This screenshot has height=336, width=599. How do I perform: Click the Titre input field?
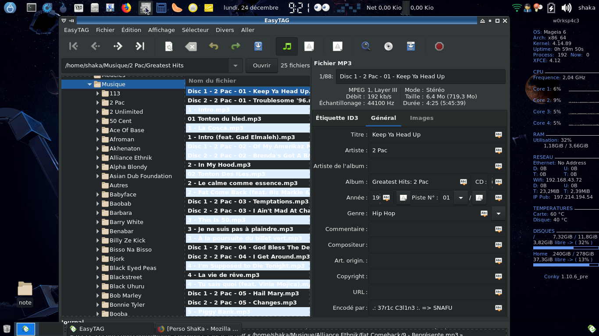431,134
